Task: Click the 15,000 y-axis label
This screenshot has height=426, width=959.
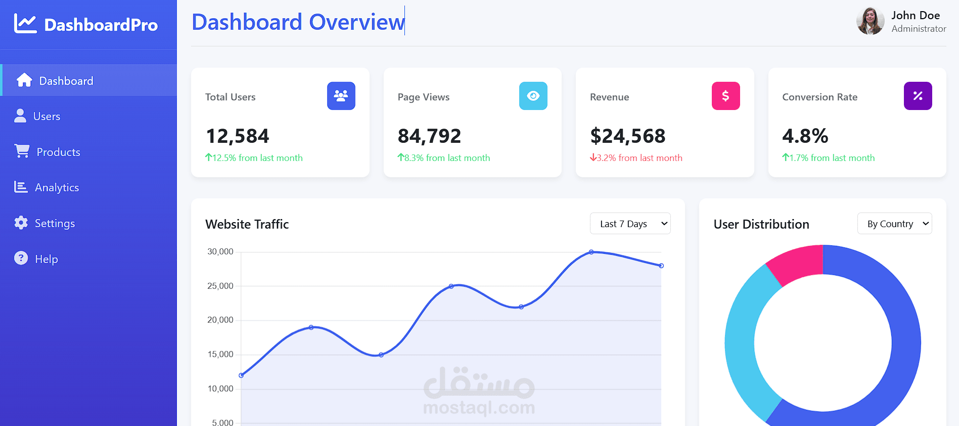Action: click(x=220, y=354)
